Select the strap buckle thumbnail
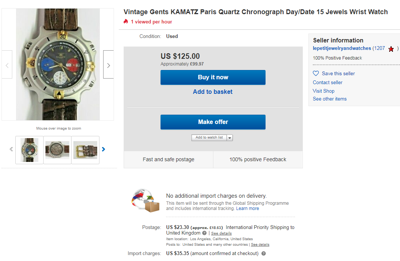Image resolution: width=400 pixels, height=261 pixels. [x=85, y=150]
